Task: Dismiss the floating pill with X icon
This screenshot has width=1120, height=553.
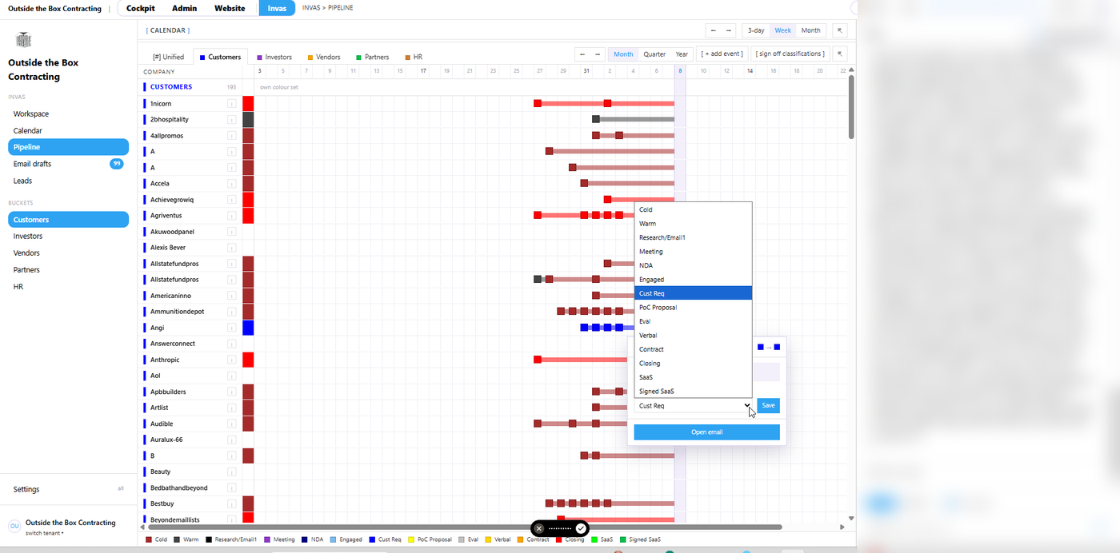Action: pos(539,528)
